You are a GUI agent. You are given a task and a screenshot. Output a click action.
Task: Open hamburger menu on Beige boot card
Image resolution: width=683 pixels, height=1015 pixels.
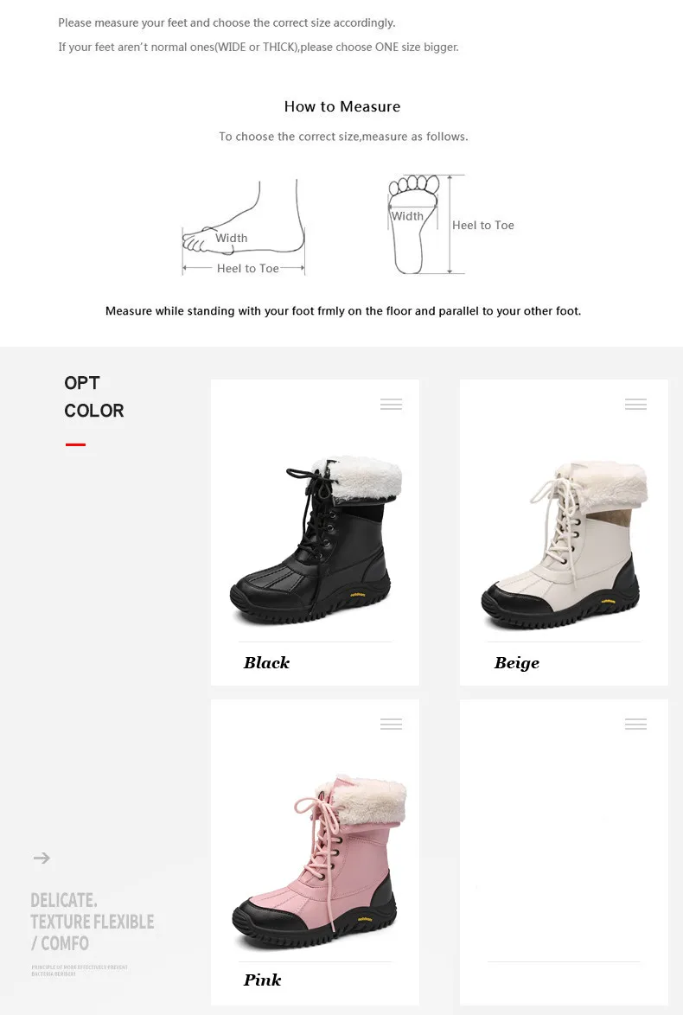point(635,404)
